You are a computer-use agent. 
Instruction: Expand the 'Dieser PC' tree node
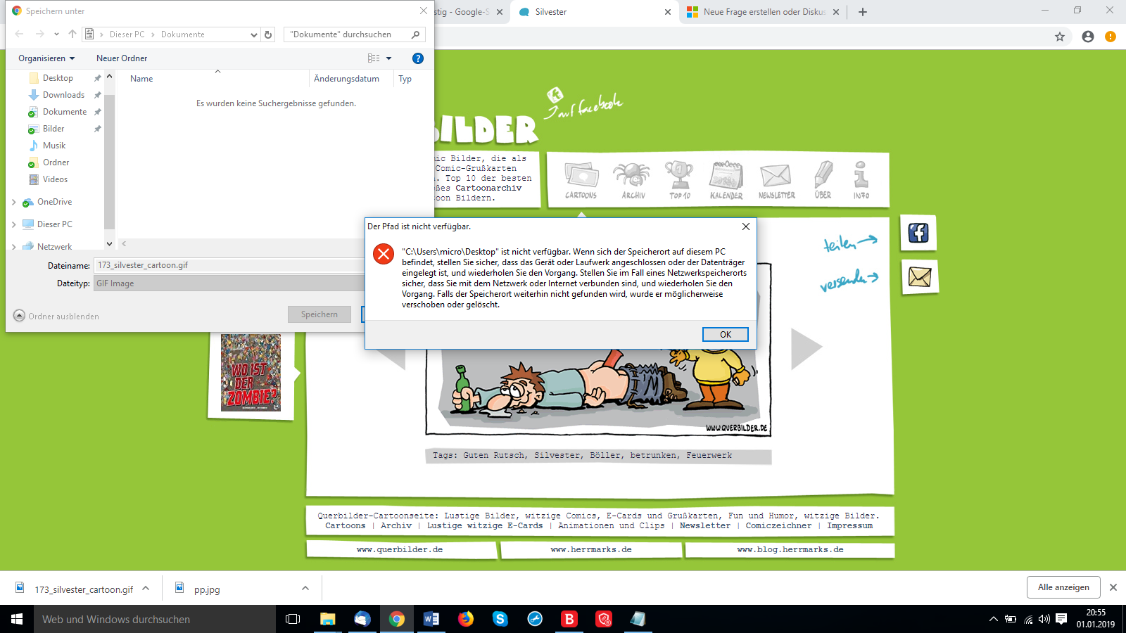(x=14, y=225)
